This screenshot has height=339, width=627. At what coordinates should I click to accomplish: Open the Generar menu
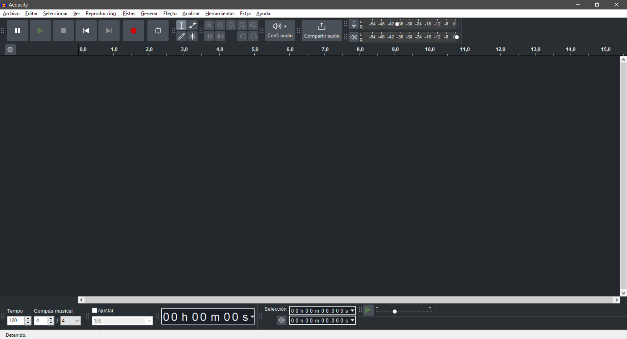[149, 13]
